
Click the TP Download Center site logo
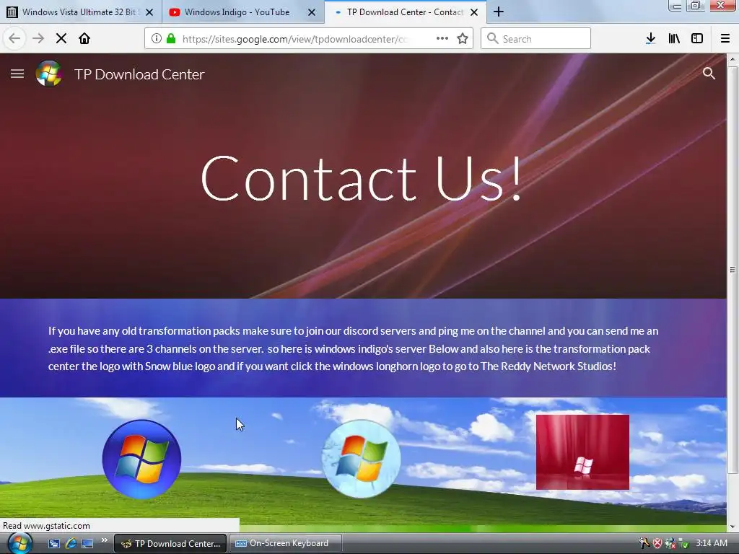tap(49, 74)
